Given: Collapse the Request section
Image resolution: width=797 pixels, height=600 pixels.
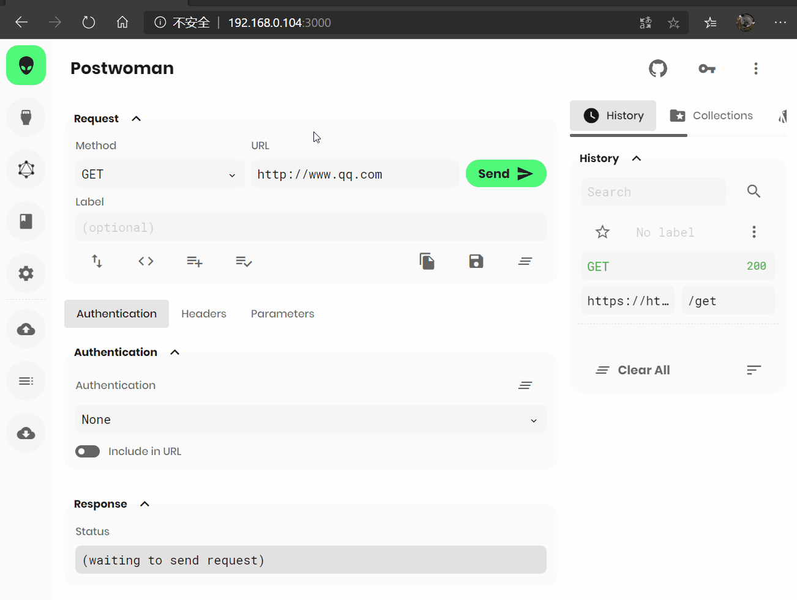Looking at the screenshot, I should (x=137, y=119).
